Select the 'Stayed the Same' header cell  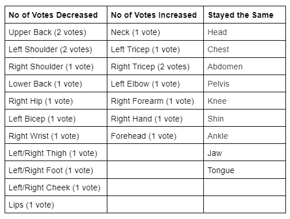[245, 15]
